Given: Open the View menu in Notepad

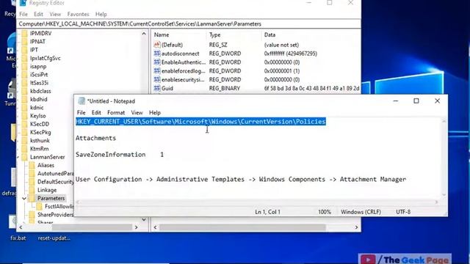Looking at the screenshot, I should (x=137, y=112).
